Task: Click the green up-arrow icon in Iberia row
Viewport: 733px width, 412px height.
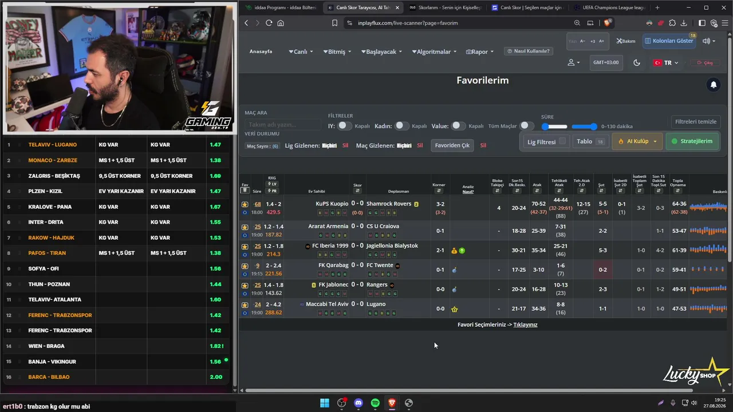Action: pos(462,251)
